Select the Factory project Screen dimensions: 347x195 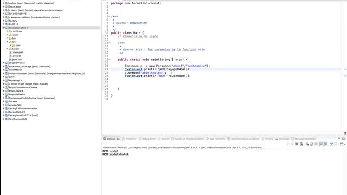click(13, 21)
